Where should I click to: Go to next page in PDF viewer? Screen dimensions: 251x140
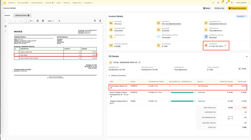(15, 21)
